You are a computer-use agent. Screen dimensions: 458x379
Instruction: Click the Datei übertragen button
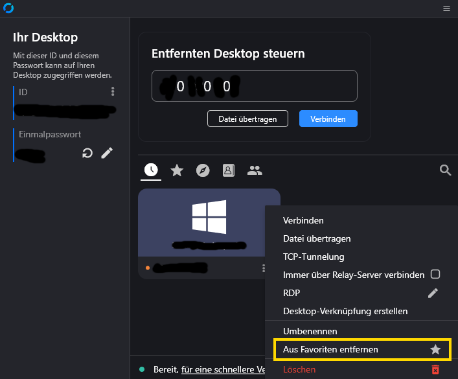247,119
